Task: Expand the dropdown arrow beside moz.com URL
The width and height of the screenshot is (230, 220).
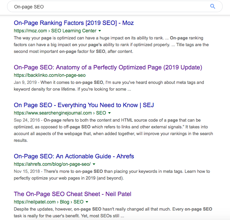Action: [x=100, y=31]
